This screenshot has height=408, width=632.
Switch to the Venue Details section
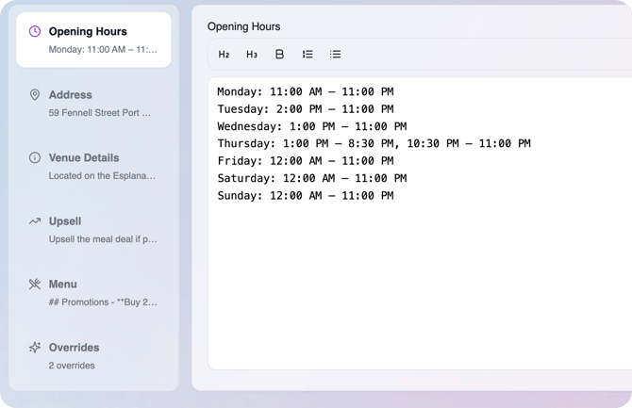pyautogui.click(x=93, y=167)
